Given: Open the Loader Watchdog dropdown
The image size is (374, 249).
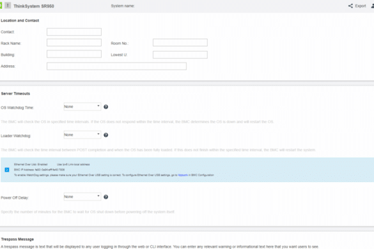Looking at the screenshot, I should (x=82, y=135).
